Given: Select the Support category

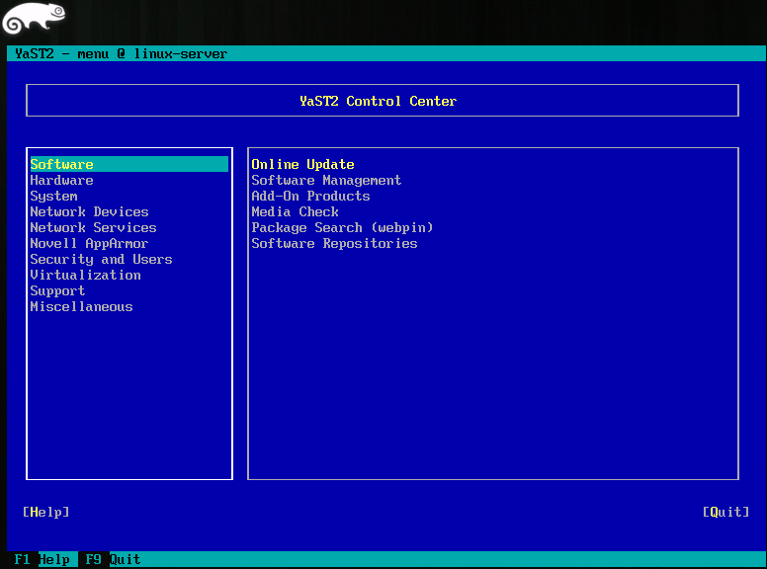Looking at the screenshot, I should [57, 291].
